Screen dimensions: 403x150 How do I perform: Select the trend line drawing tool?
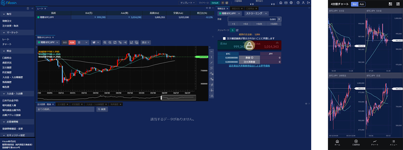(x=212, y=63)
